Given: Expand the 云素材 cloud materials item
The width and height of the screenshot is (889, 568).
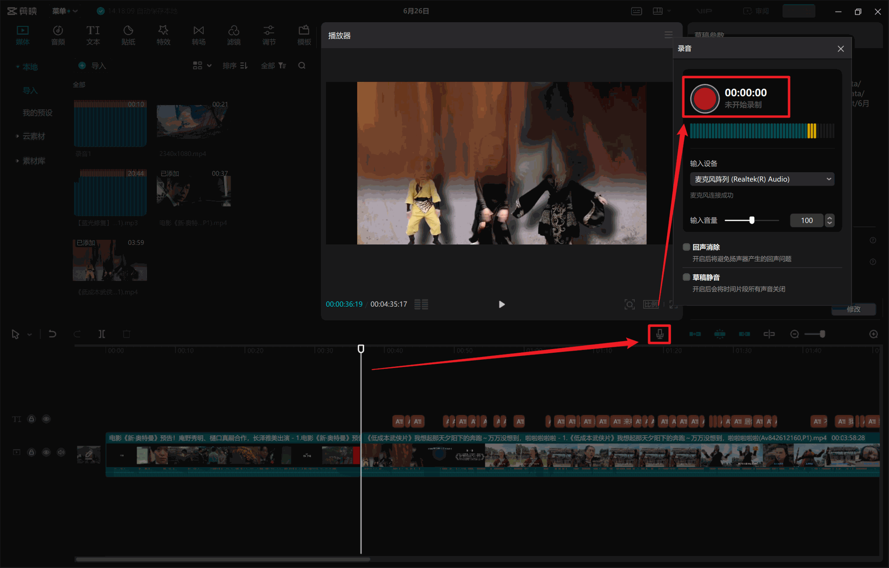Looking at the screenshot, I should tap(18, 136).
